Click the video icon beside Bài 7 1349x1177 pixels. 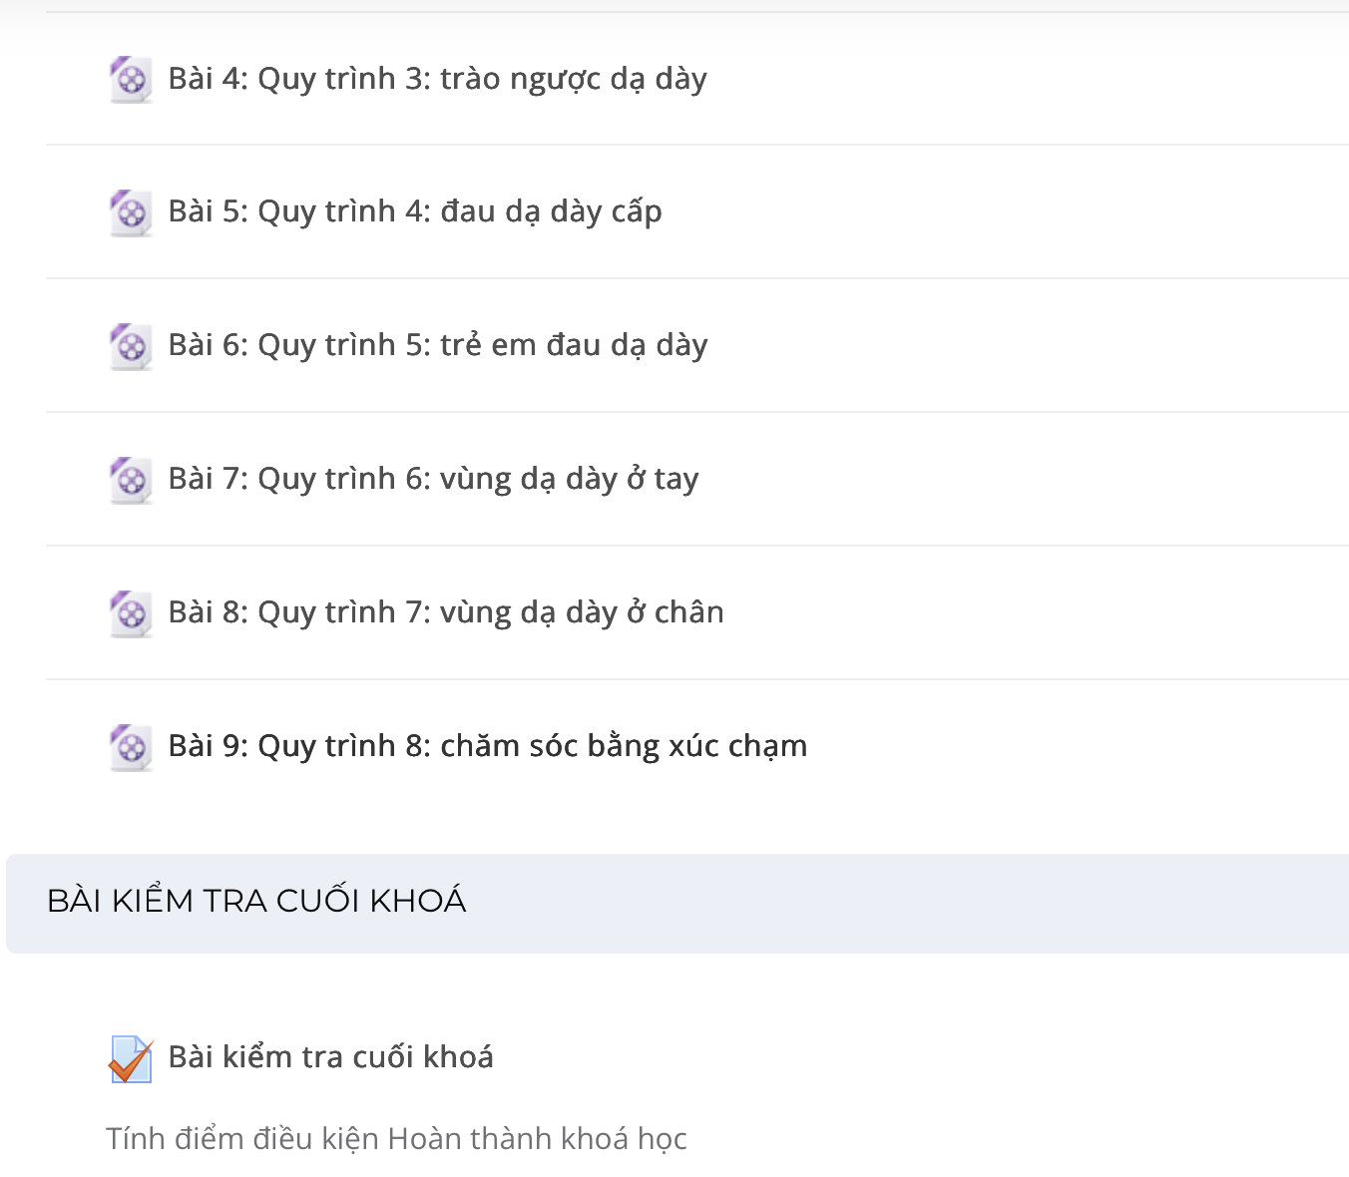[x=131, y=480]
